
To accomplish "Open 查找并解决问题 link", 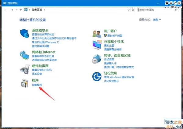I will (41, 46).
